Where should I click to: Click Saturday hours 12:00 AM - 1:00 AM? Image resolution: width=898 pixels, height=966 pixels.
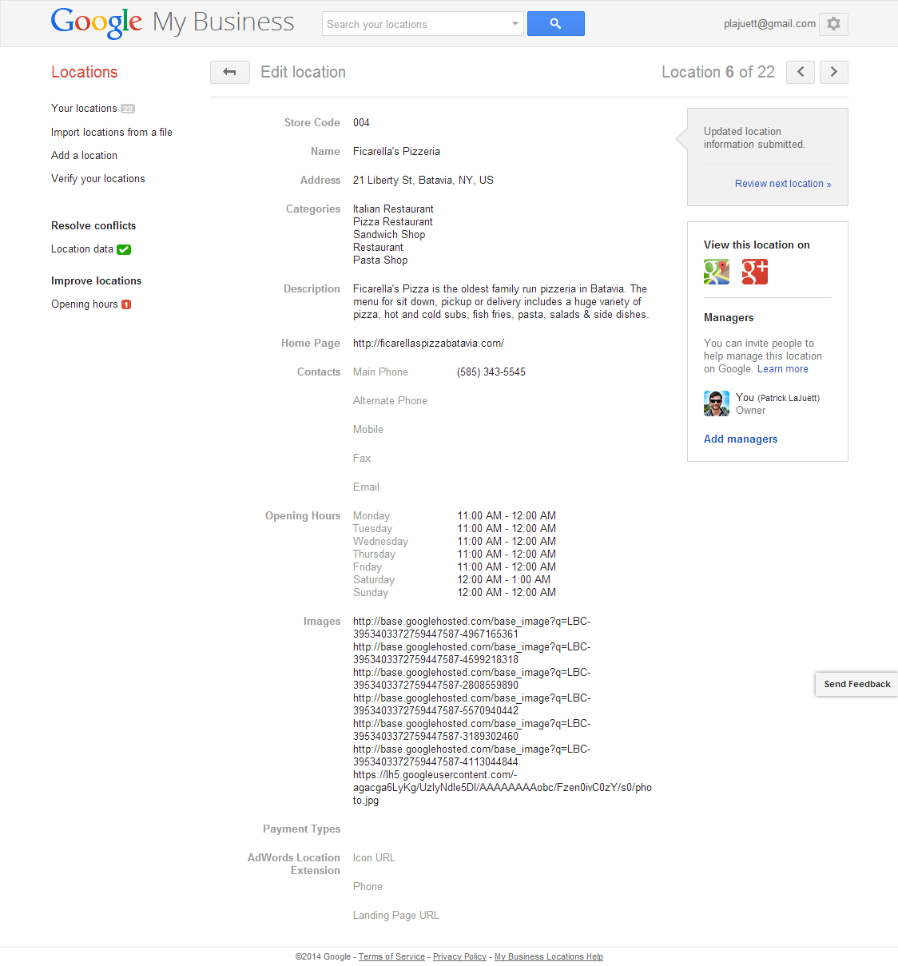504,579
